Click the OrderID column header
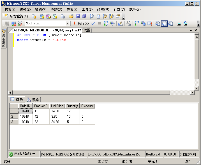 coord(25,106)
